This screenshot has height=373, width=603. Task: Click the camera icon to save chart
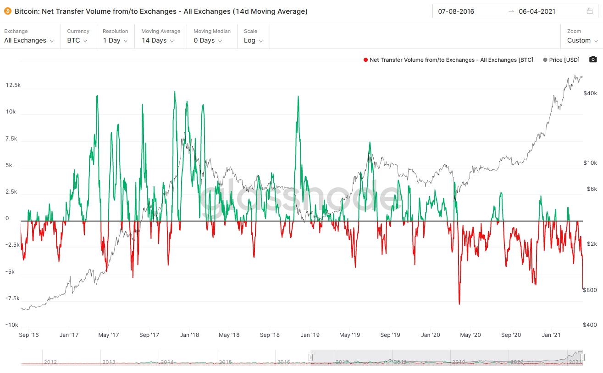click(593, 59)
